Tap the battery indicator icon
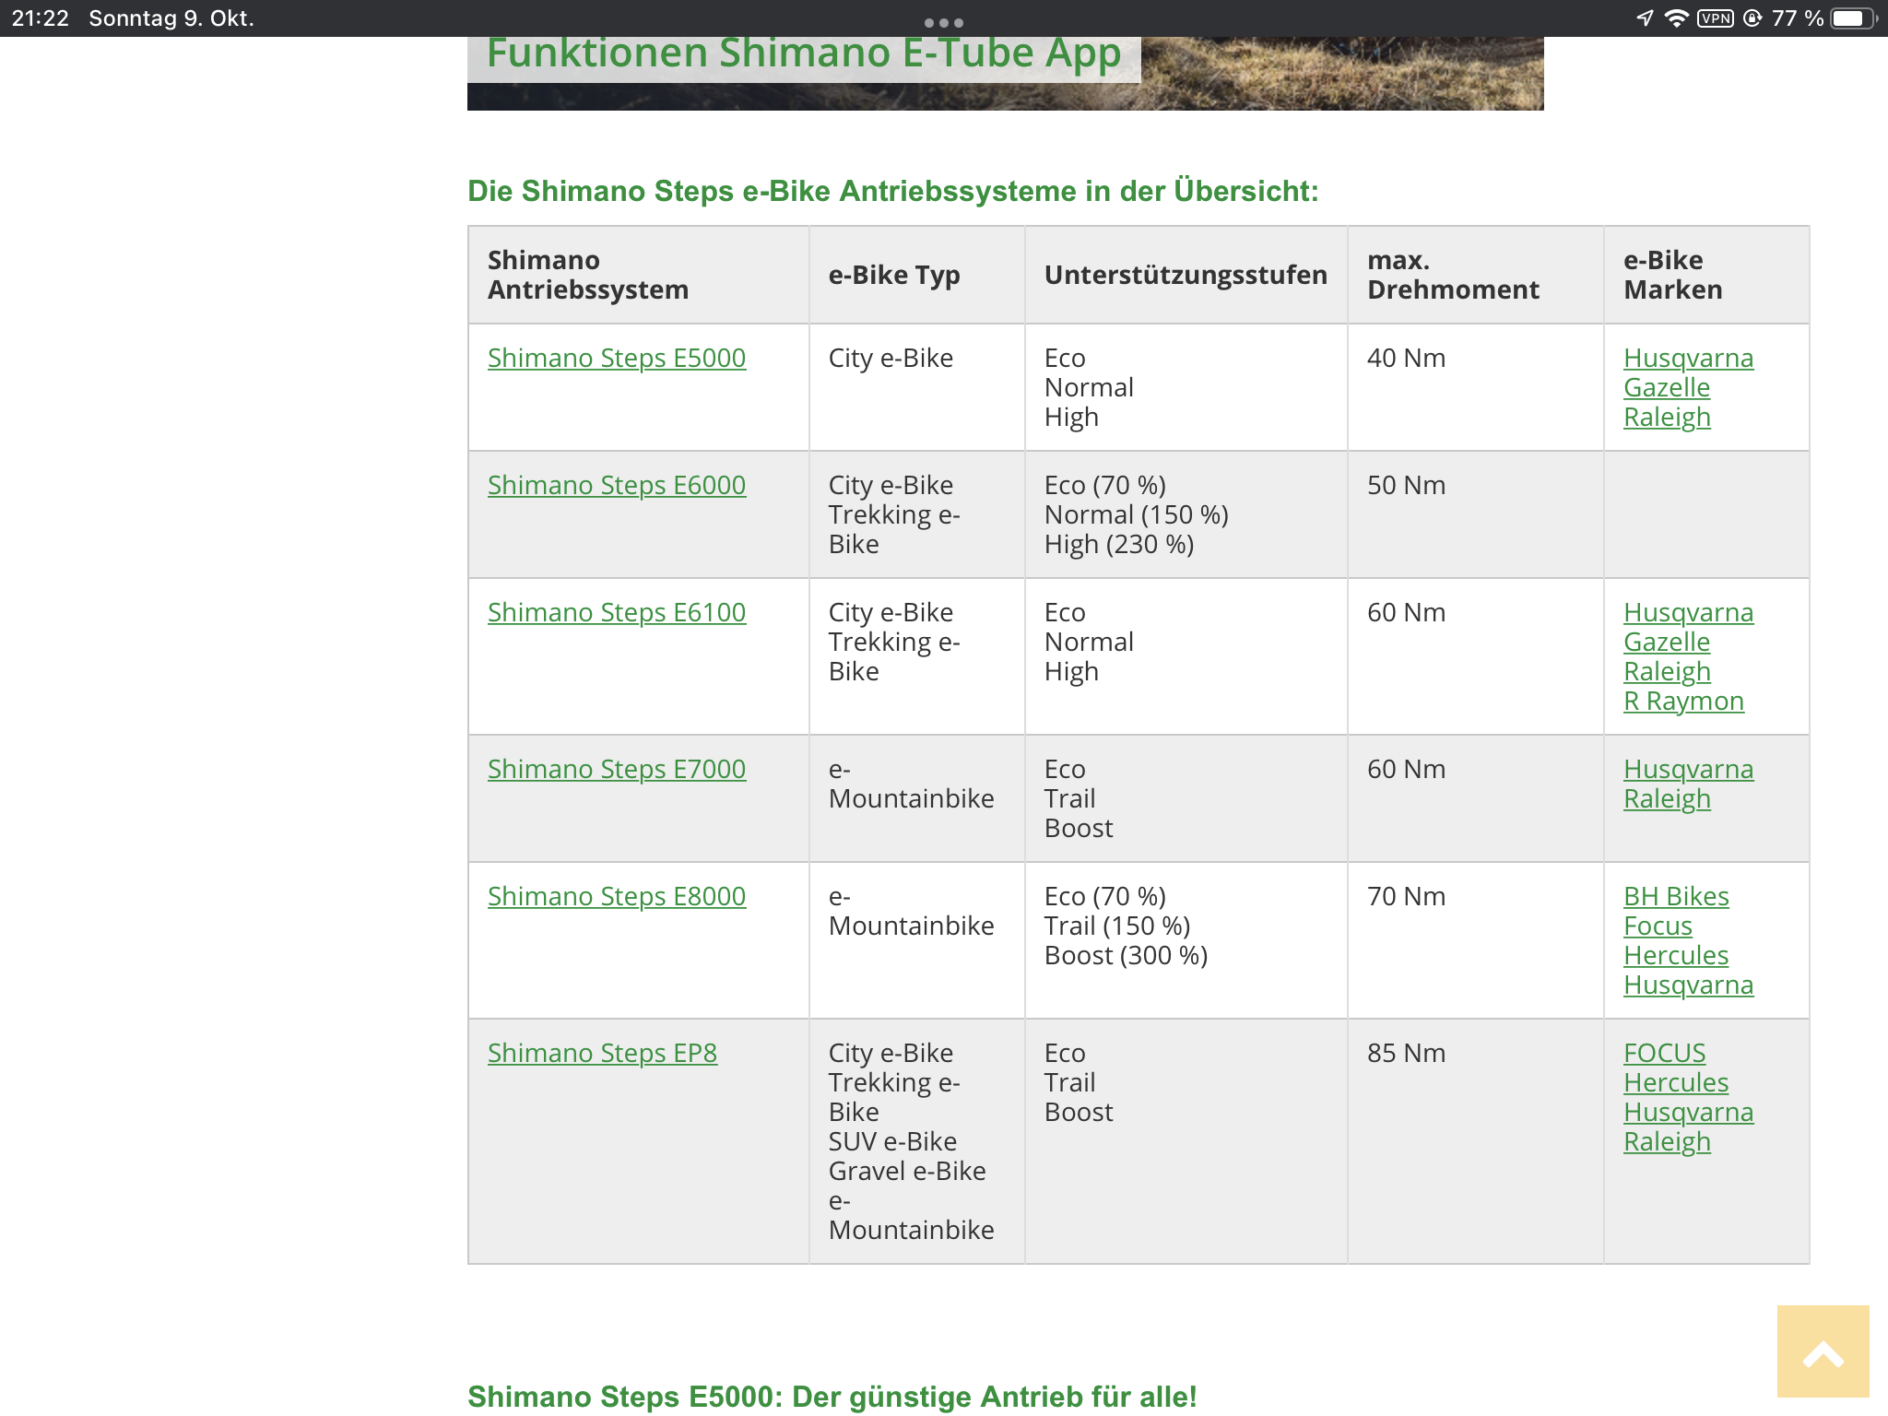 (1853, 18)
